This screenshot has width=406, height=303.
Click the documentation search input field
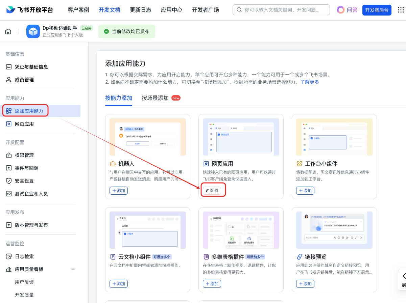[x=281, y=10]
